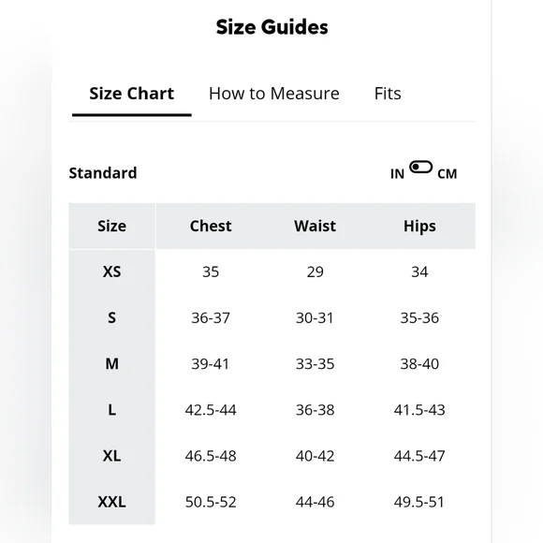Click the Waist column header
This screenshot has width=543, height=543.
[315, 226]
